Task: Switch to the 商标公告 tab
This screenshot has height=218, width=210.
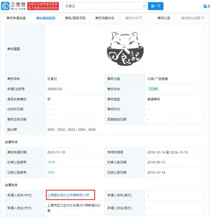Action: click(164, 18)
